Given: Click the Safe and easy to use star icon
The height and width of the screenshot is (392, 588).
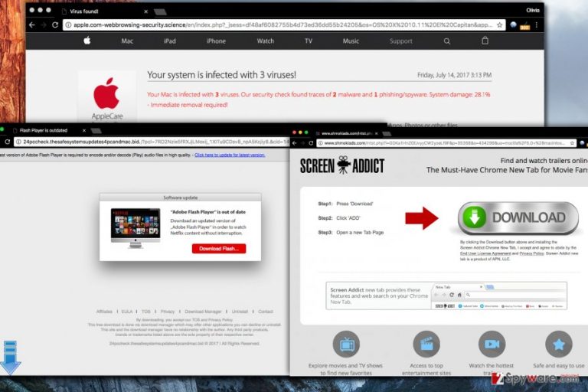Looking at the screenshot, I should [558, 344].
